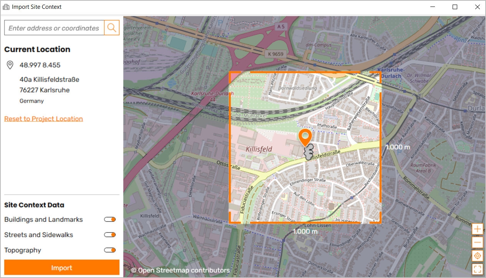Click the bottom-left corner handle of the boundary box

230,222
